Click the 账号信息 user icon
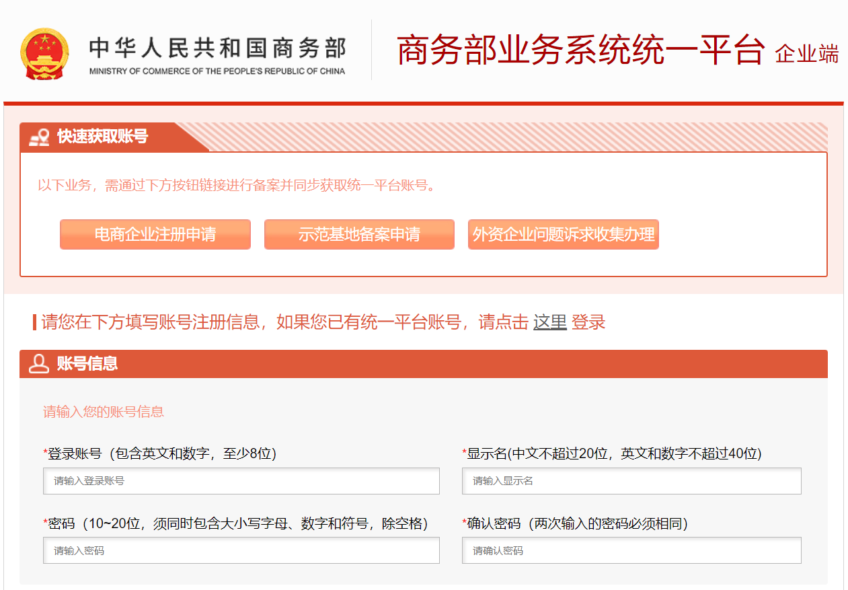 (x=39, y=364)
